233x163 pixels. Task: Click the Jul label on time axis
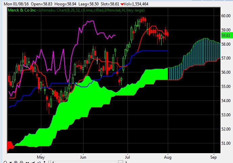(x=127, y=157)
